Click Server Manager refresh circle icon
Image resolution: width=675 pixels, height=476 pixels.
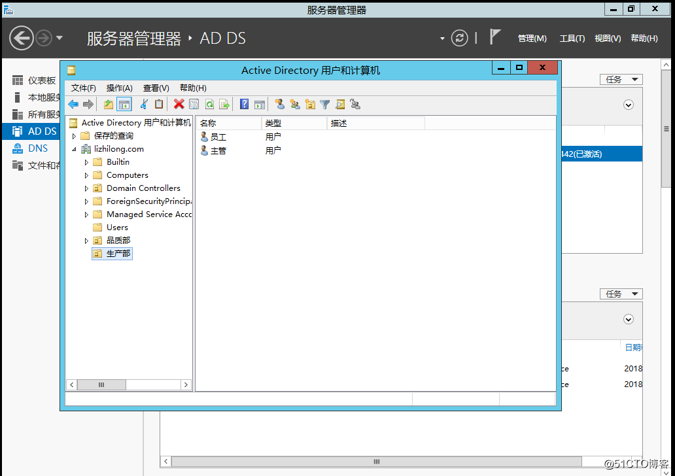459,38
